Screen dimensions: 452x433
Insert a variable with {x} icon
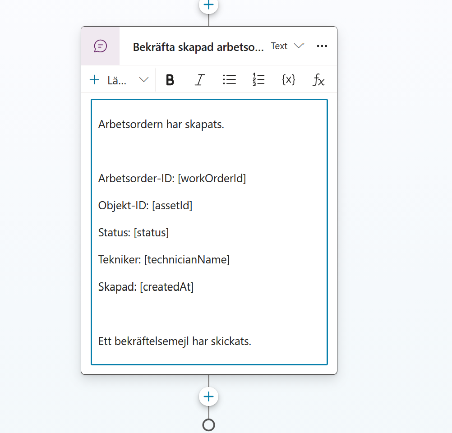[x=289, y=79]
